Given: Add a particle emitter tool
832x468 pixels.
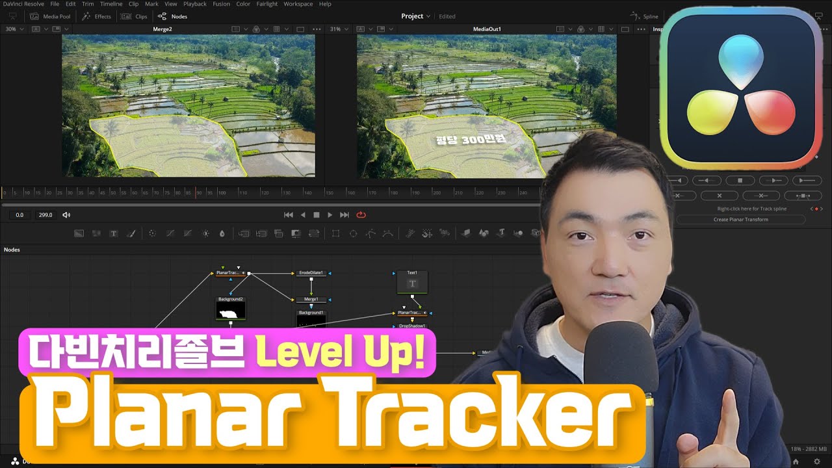Looking at the screenshot, I should pyautogui.click(x=410, y=233).
